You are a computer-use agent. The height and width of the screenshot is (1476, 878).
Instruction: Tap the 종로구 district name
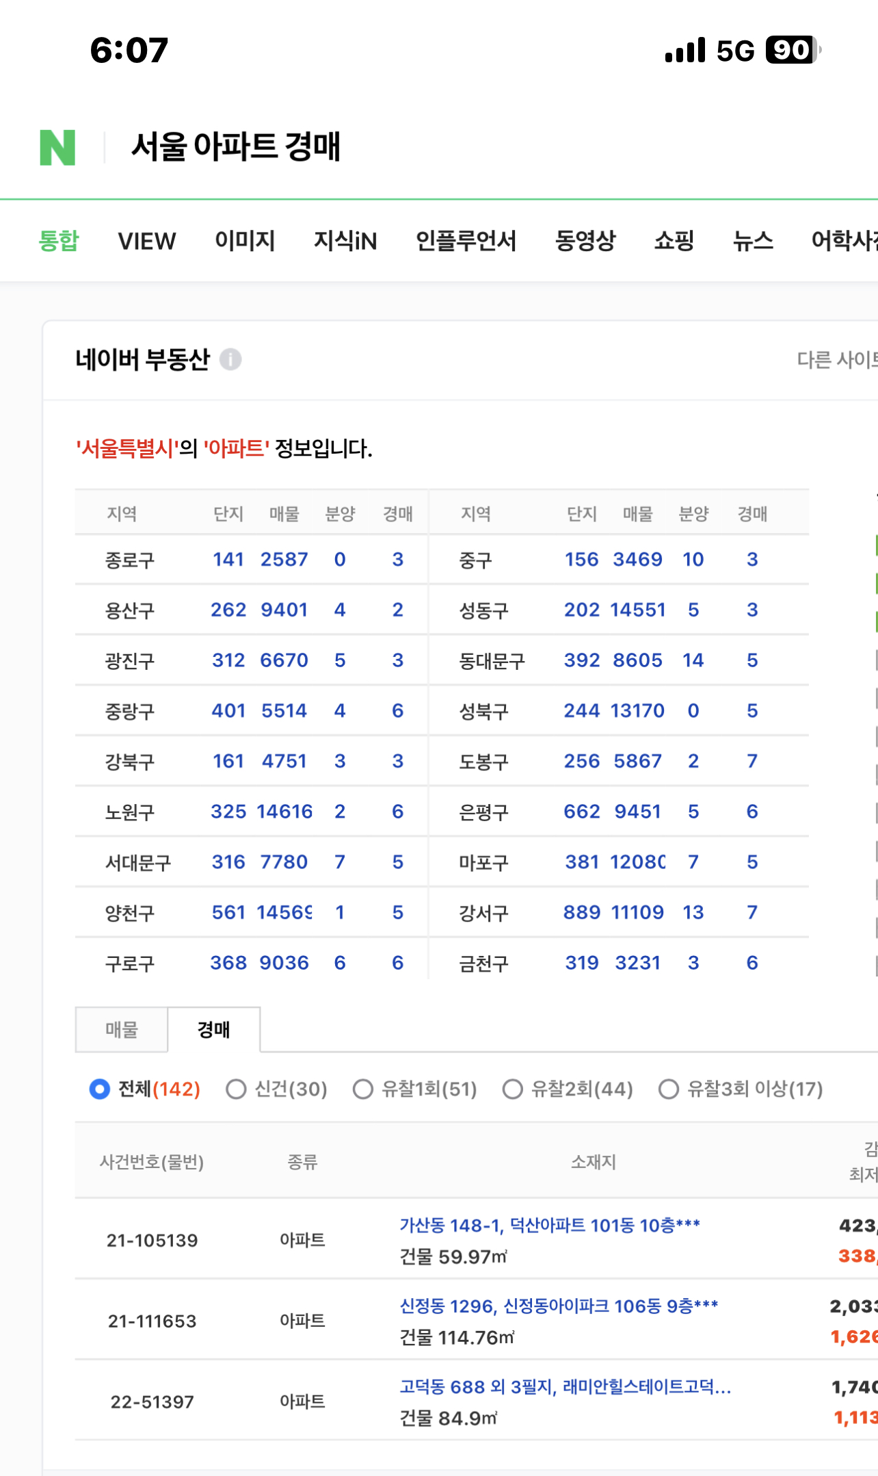pos(129,560)
